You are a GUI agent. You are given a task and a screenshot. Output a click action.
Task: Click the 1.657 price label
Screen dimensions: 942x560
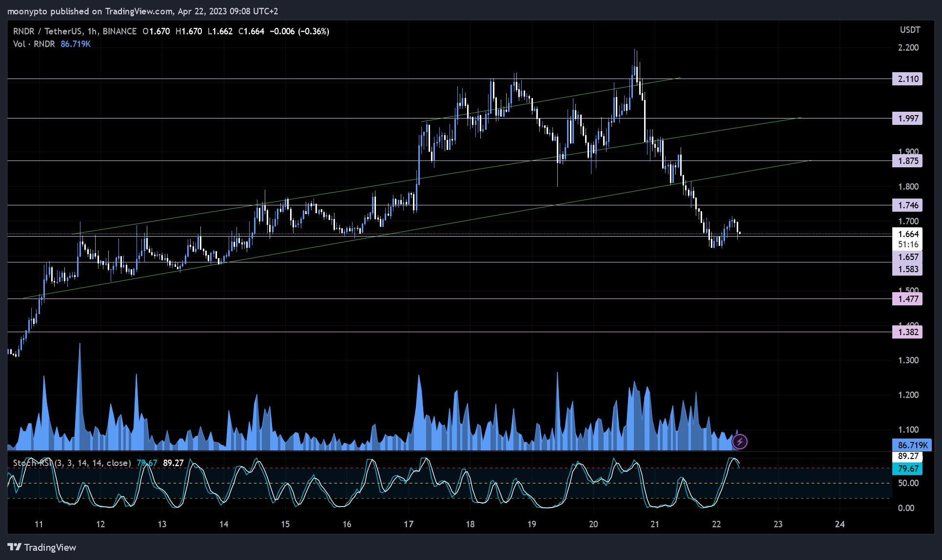[907, 257]
